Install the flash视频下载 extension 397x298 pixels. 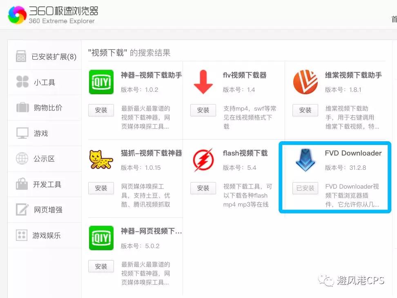(x=203, y=188)
